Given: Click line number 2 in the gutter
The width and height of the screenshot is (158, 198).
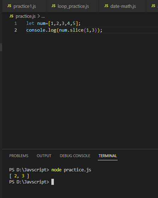Looking at the screenshot, I should [x=16, y=30].
